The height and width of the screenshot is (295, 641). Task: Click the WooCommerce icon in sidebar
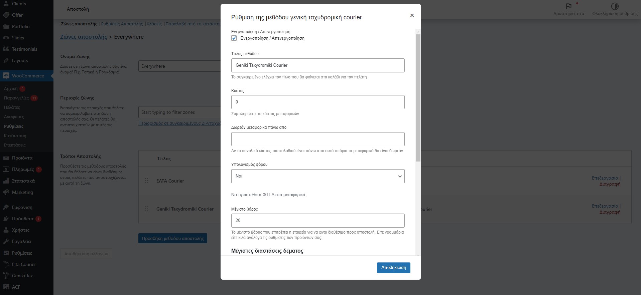tap(6, 76)
